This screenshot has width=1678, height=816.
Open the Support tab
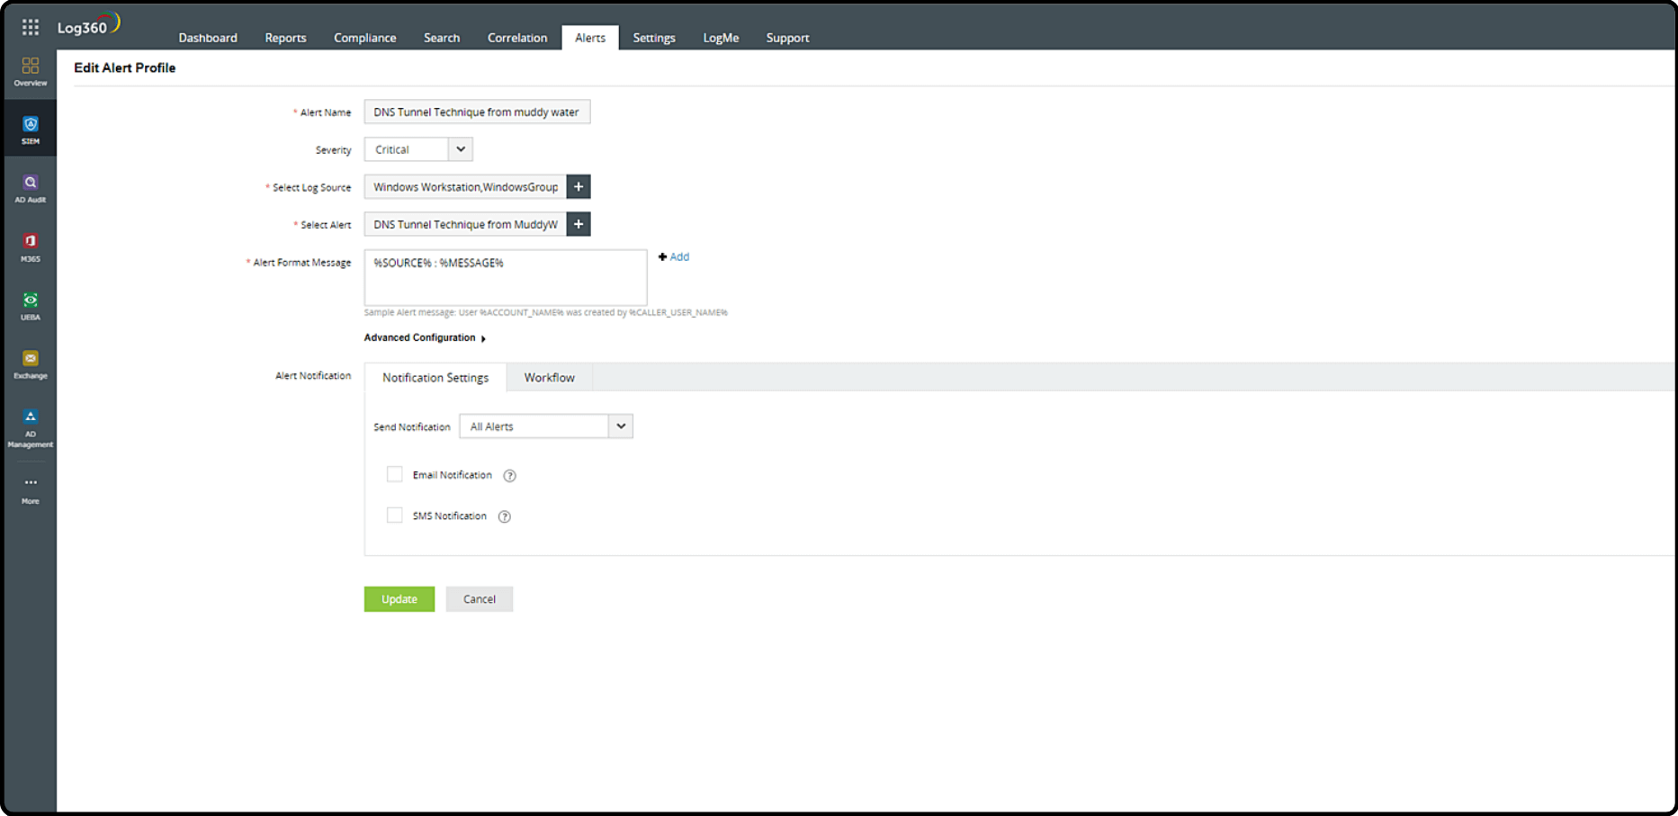(x=787, y=38)
